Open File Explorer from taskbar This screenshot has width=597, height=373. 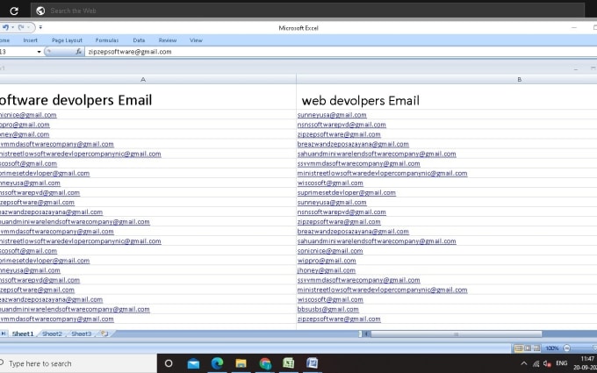pos(241,363)
